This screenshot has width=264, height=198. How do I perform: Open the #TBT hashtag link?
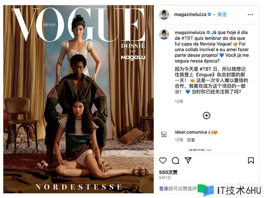point(187,38)
